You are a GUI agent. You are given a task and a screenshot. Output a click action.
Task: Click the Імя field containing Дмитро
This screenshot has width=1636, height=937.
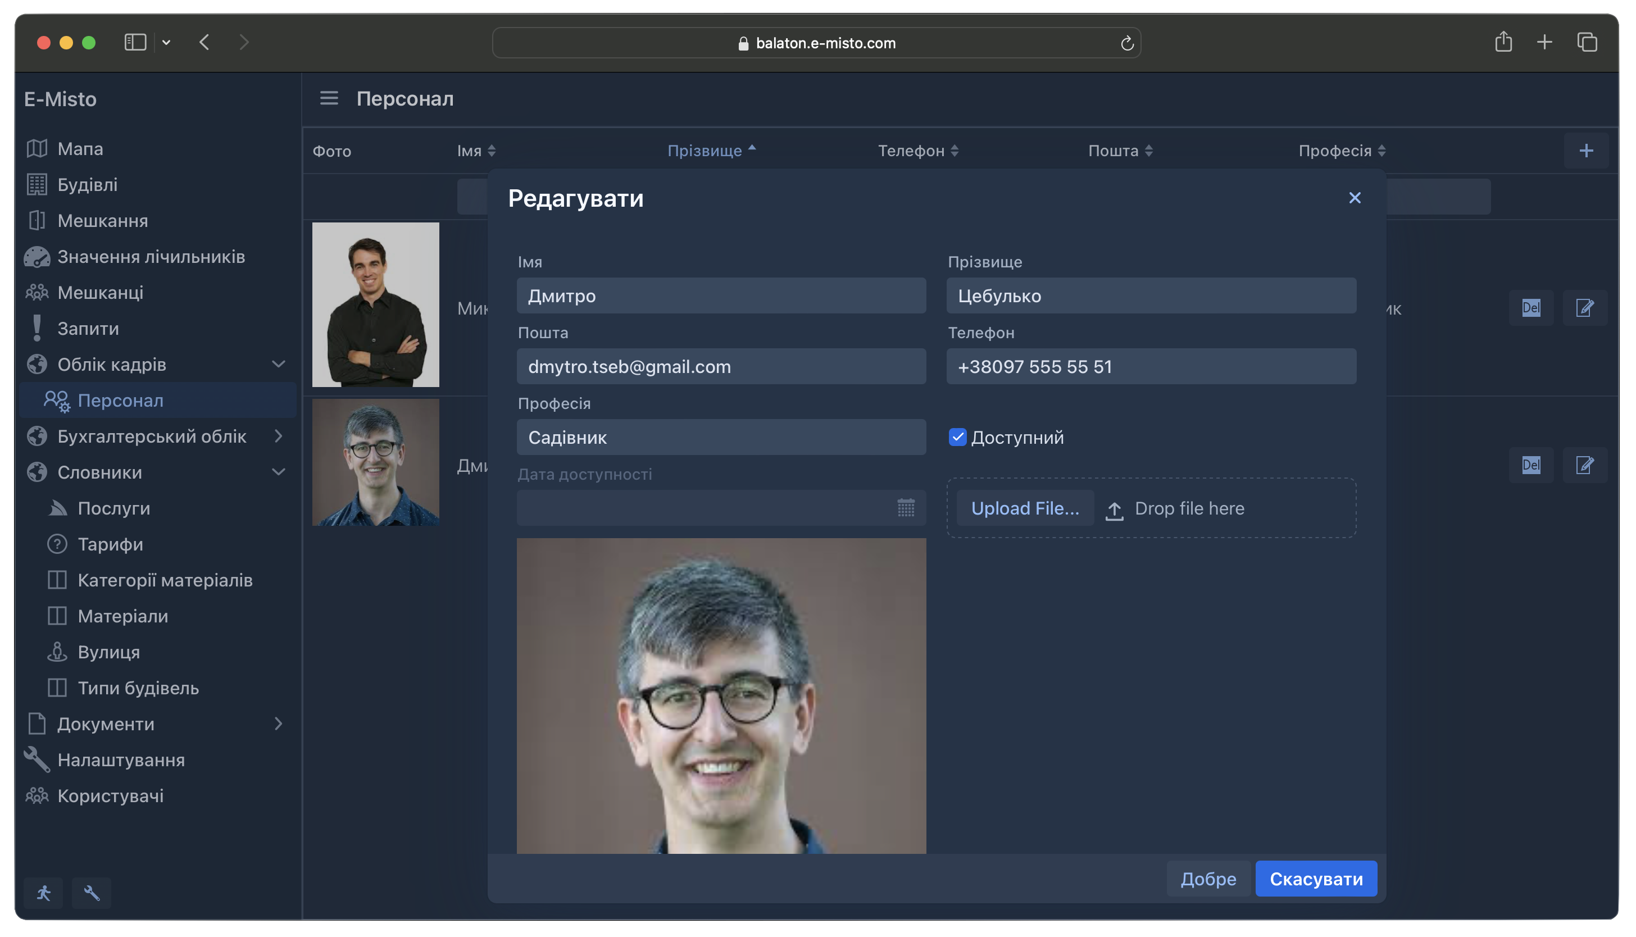coord(721,296)
